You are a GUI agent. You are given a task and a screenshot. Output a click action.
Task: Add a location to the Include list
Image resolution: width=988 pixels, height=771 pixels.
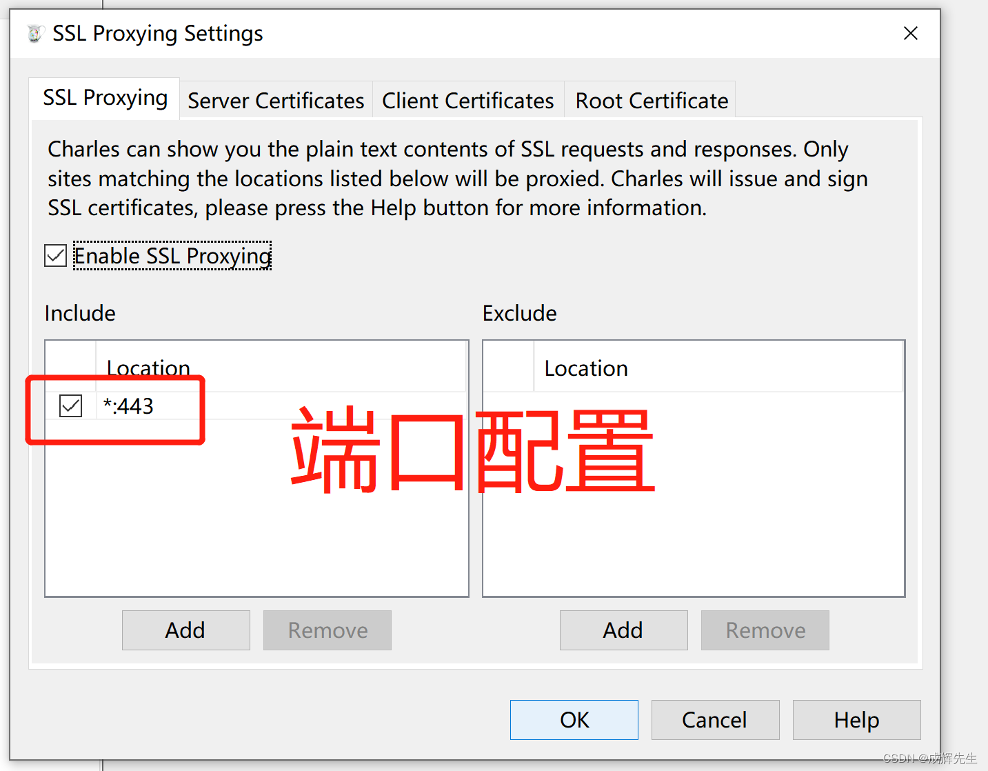[x=185, y=630]
